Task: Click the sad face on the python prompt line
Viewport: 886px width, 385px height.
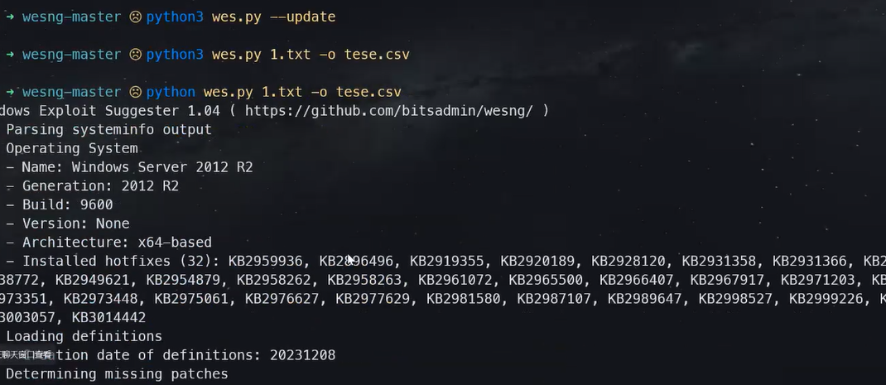Action: [x=135, y=92]
